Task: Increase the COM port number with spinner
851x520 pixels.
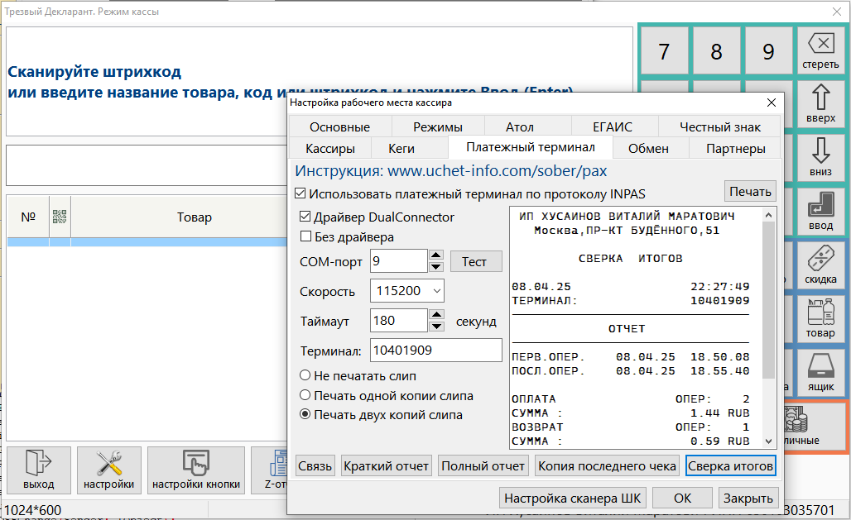Action: [436, 255]
